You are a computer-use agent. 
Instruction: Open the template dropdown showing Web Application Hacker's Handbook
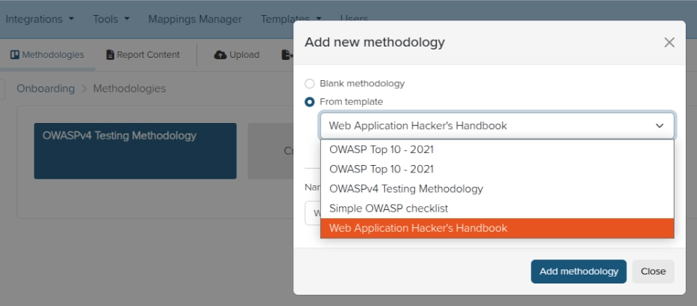[x=497, y=125]
